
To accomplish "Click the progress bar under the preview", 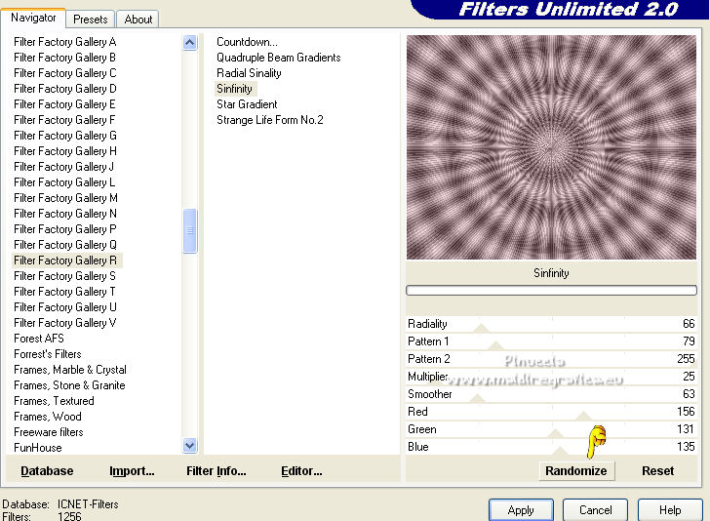I will [x=551, y=291].
